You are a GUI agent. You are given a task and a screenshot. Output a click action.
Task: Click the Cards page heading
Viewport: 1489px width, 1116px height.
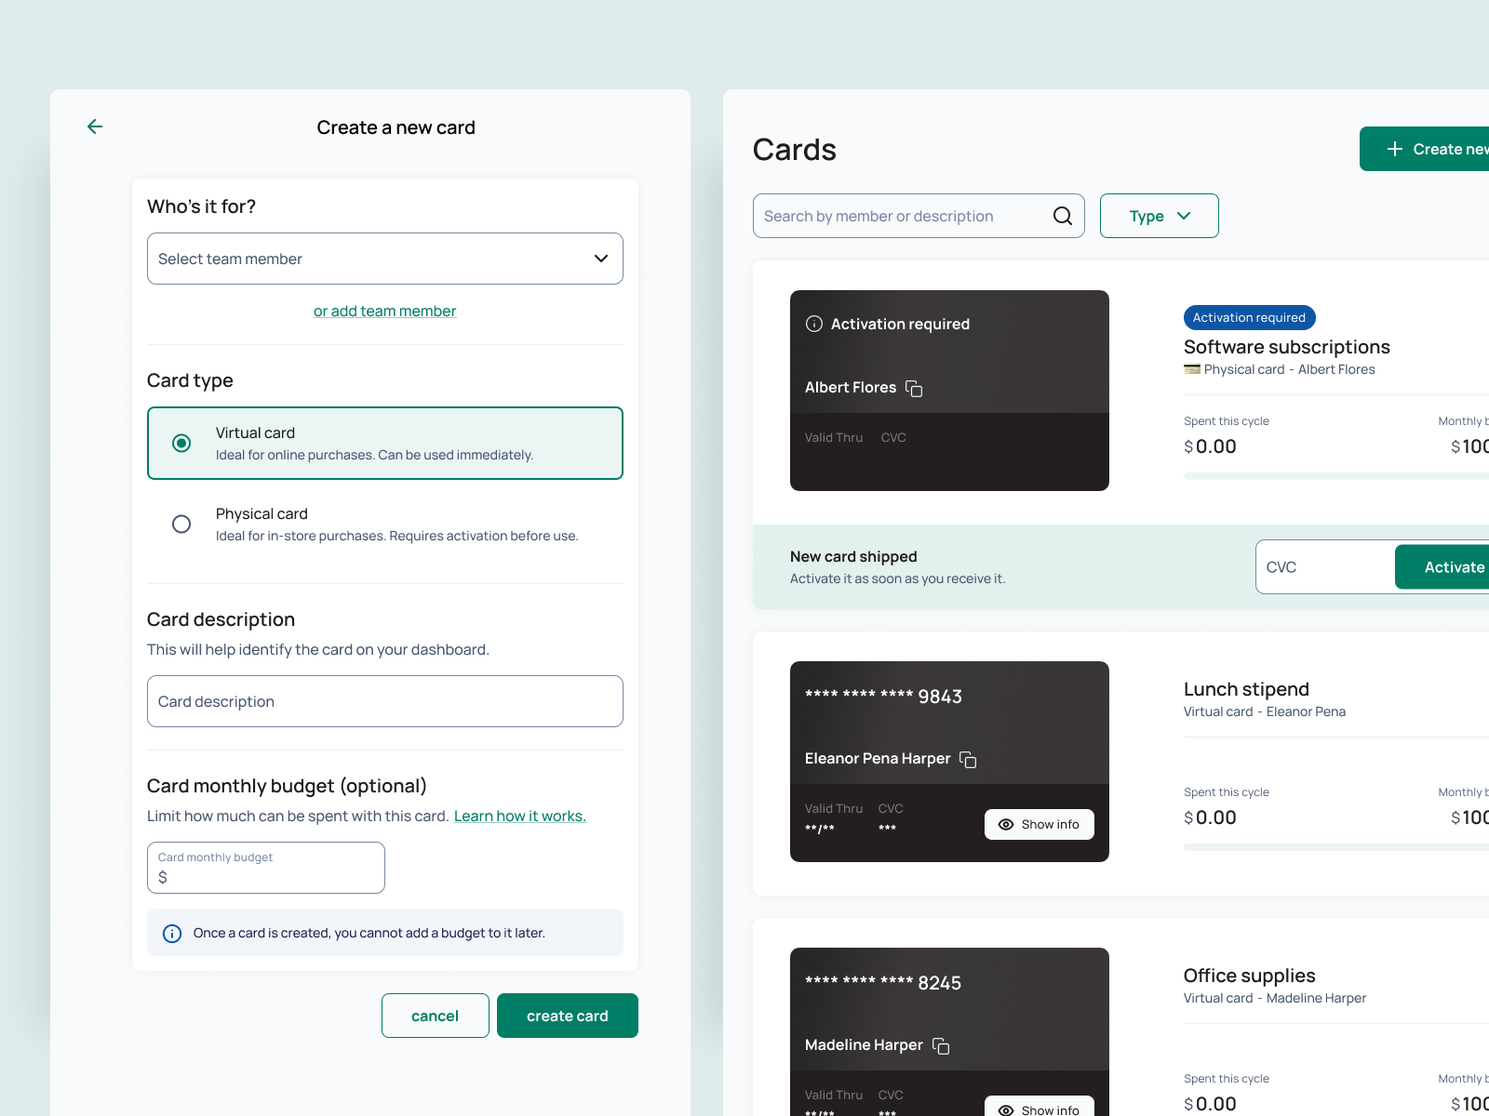pos(795,150)
